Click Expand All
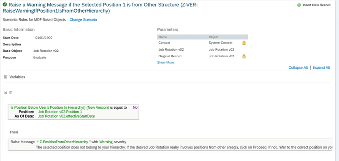Screen dimensions: 339x161 click(x=321, y=67)
